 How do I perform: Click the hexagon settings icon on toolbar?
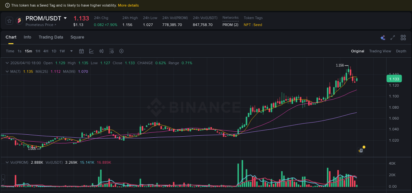pos(121,51)
